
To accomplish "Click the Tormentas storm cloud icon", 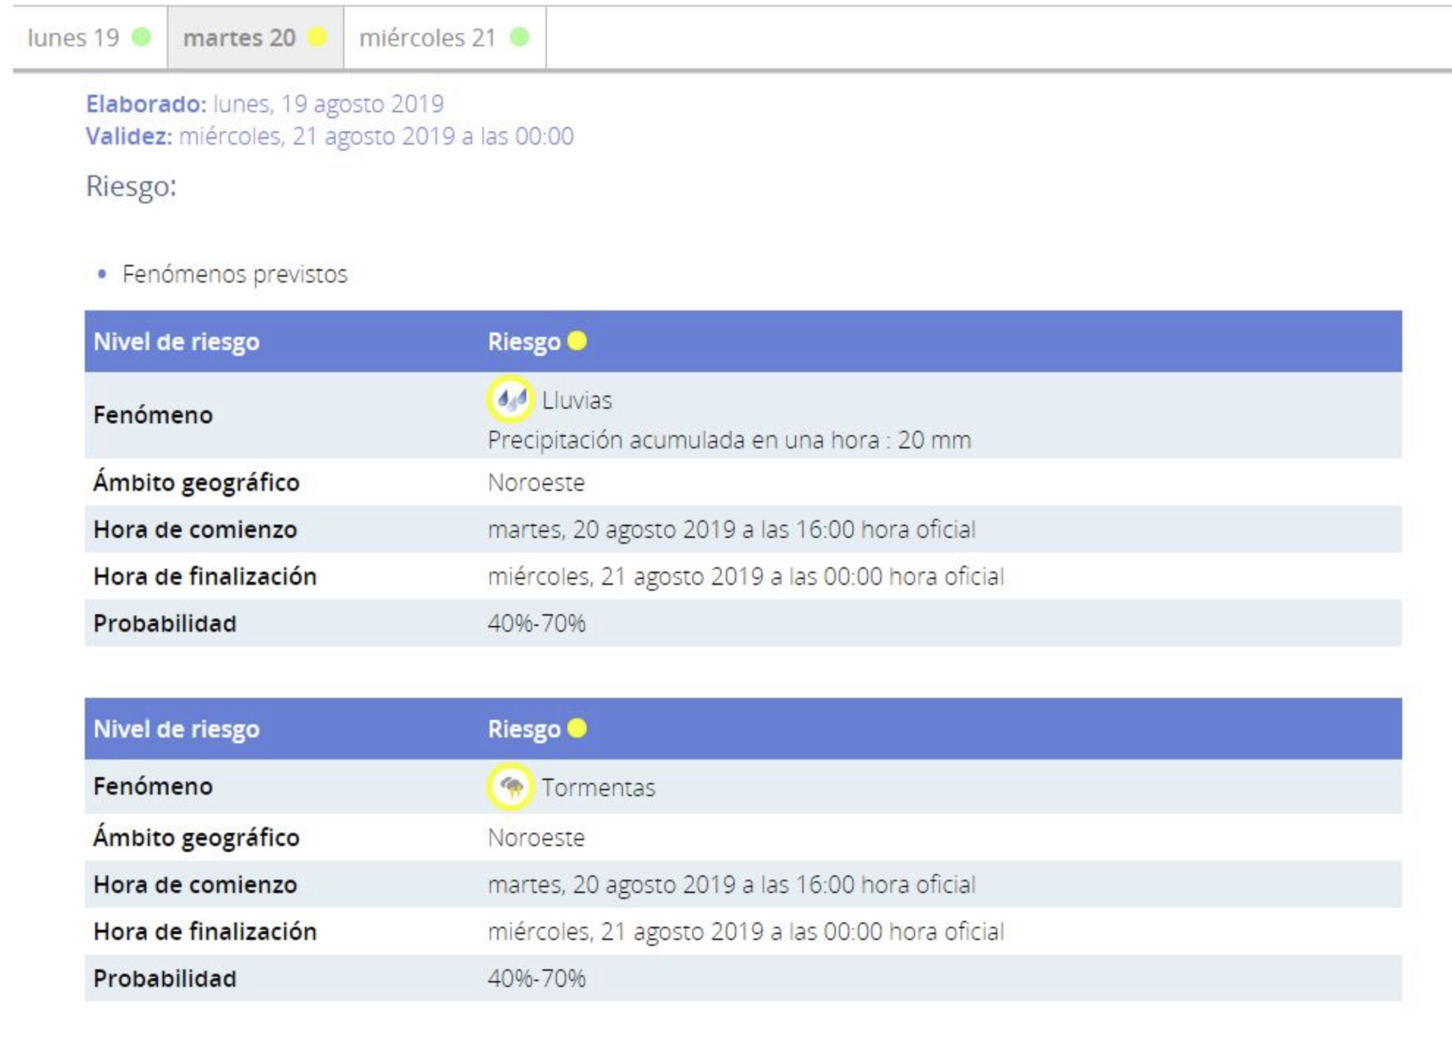I will click(510, 787).
